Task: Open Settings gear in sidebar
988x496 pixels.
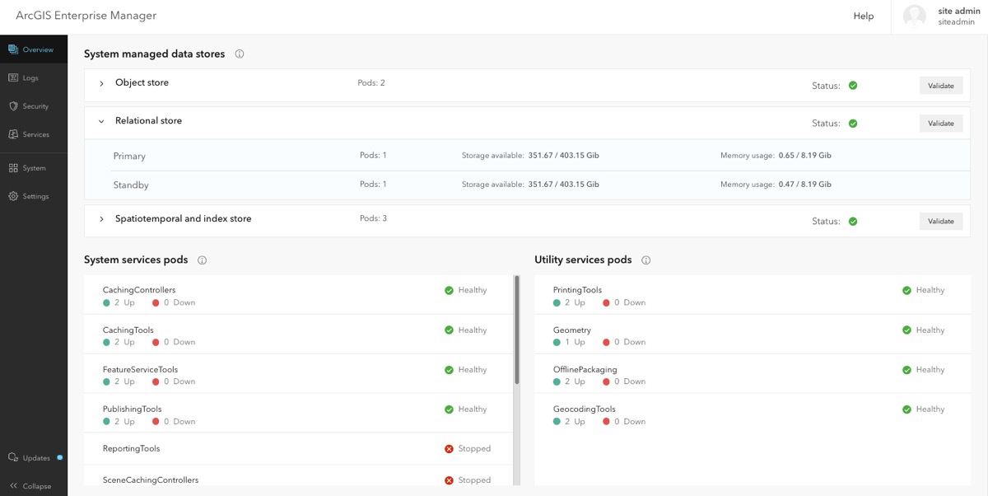Action: 13,196
